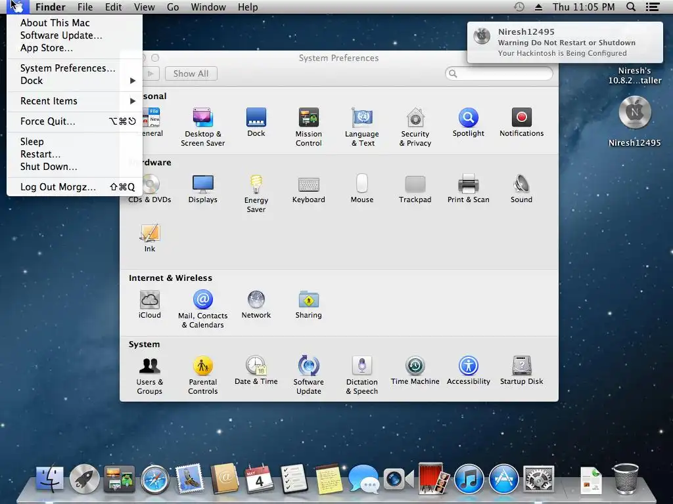
Task: Select Log Out Morgz… menu item
Action: pyautogui.click(x=75, y=187)
